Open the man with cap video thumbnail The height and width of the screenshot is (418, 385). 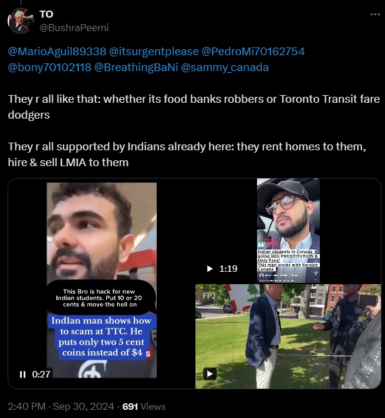point(288,230)
